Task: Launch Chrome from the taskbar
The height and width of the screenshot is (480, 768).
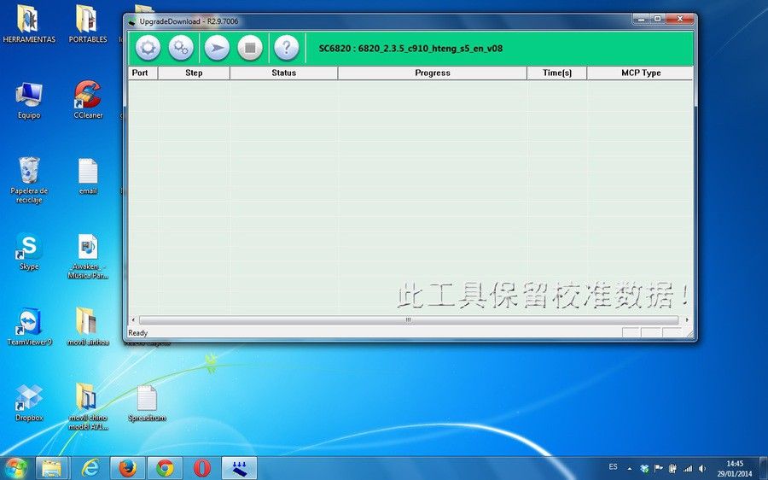Action: (165, 468)
